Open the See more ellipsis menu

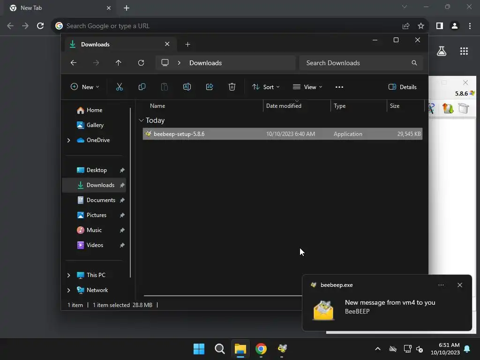point(339,87)
